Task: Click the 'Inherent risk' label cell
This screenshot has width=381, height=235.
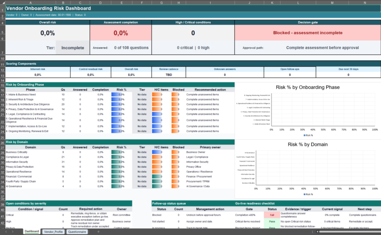Action: click(x=38, y=69)
